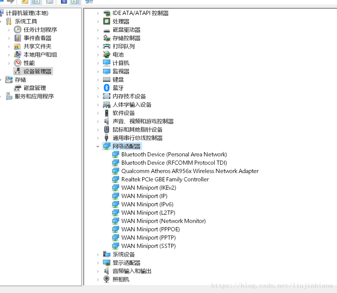Select WAN Miniport (PPTP)

tap(148, 238)
